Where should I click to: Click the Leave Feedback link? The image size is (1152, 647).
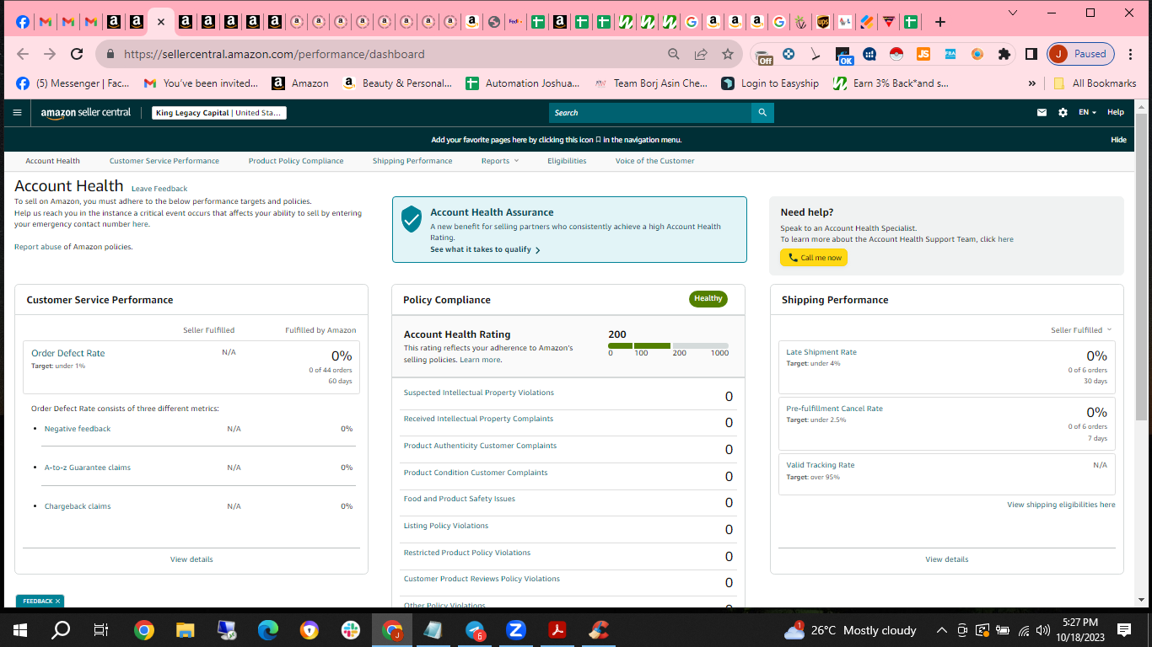coord(159,189)
